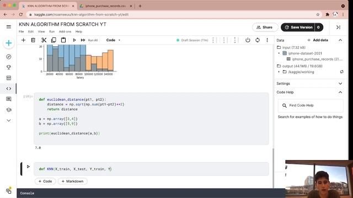Run the KNN cell play button
This screenshot has height=198, width=353.
pos(28,167)
